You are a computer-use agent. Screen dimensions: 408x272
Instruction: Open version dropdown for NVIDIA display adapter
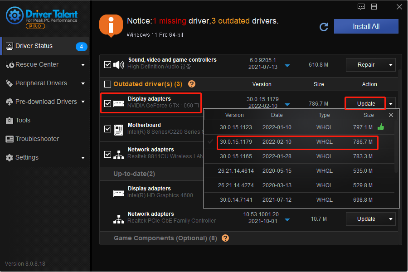[287, 105]
